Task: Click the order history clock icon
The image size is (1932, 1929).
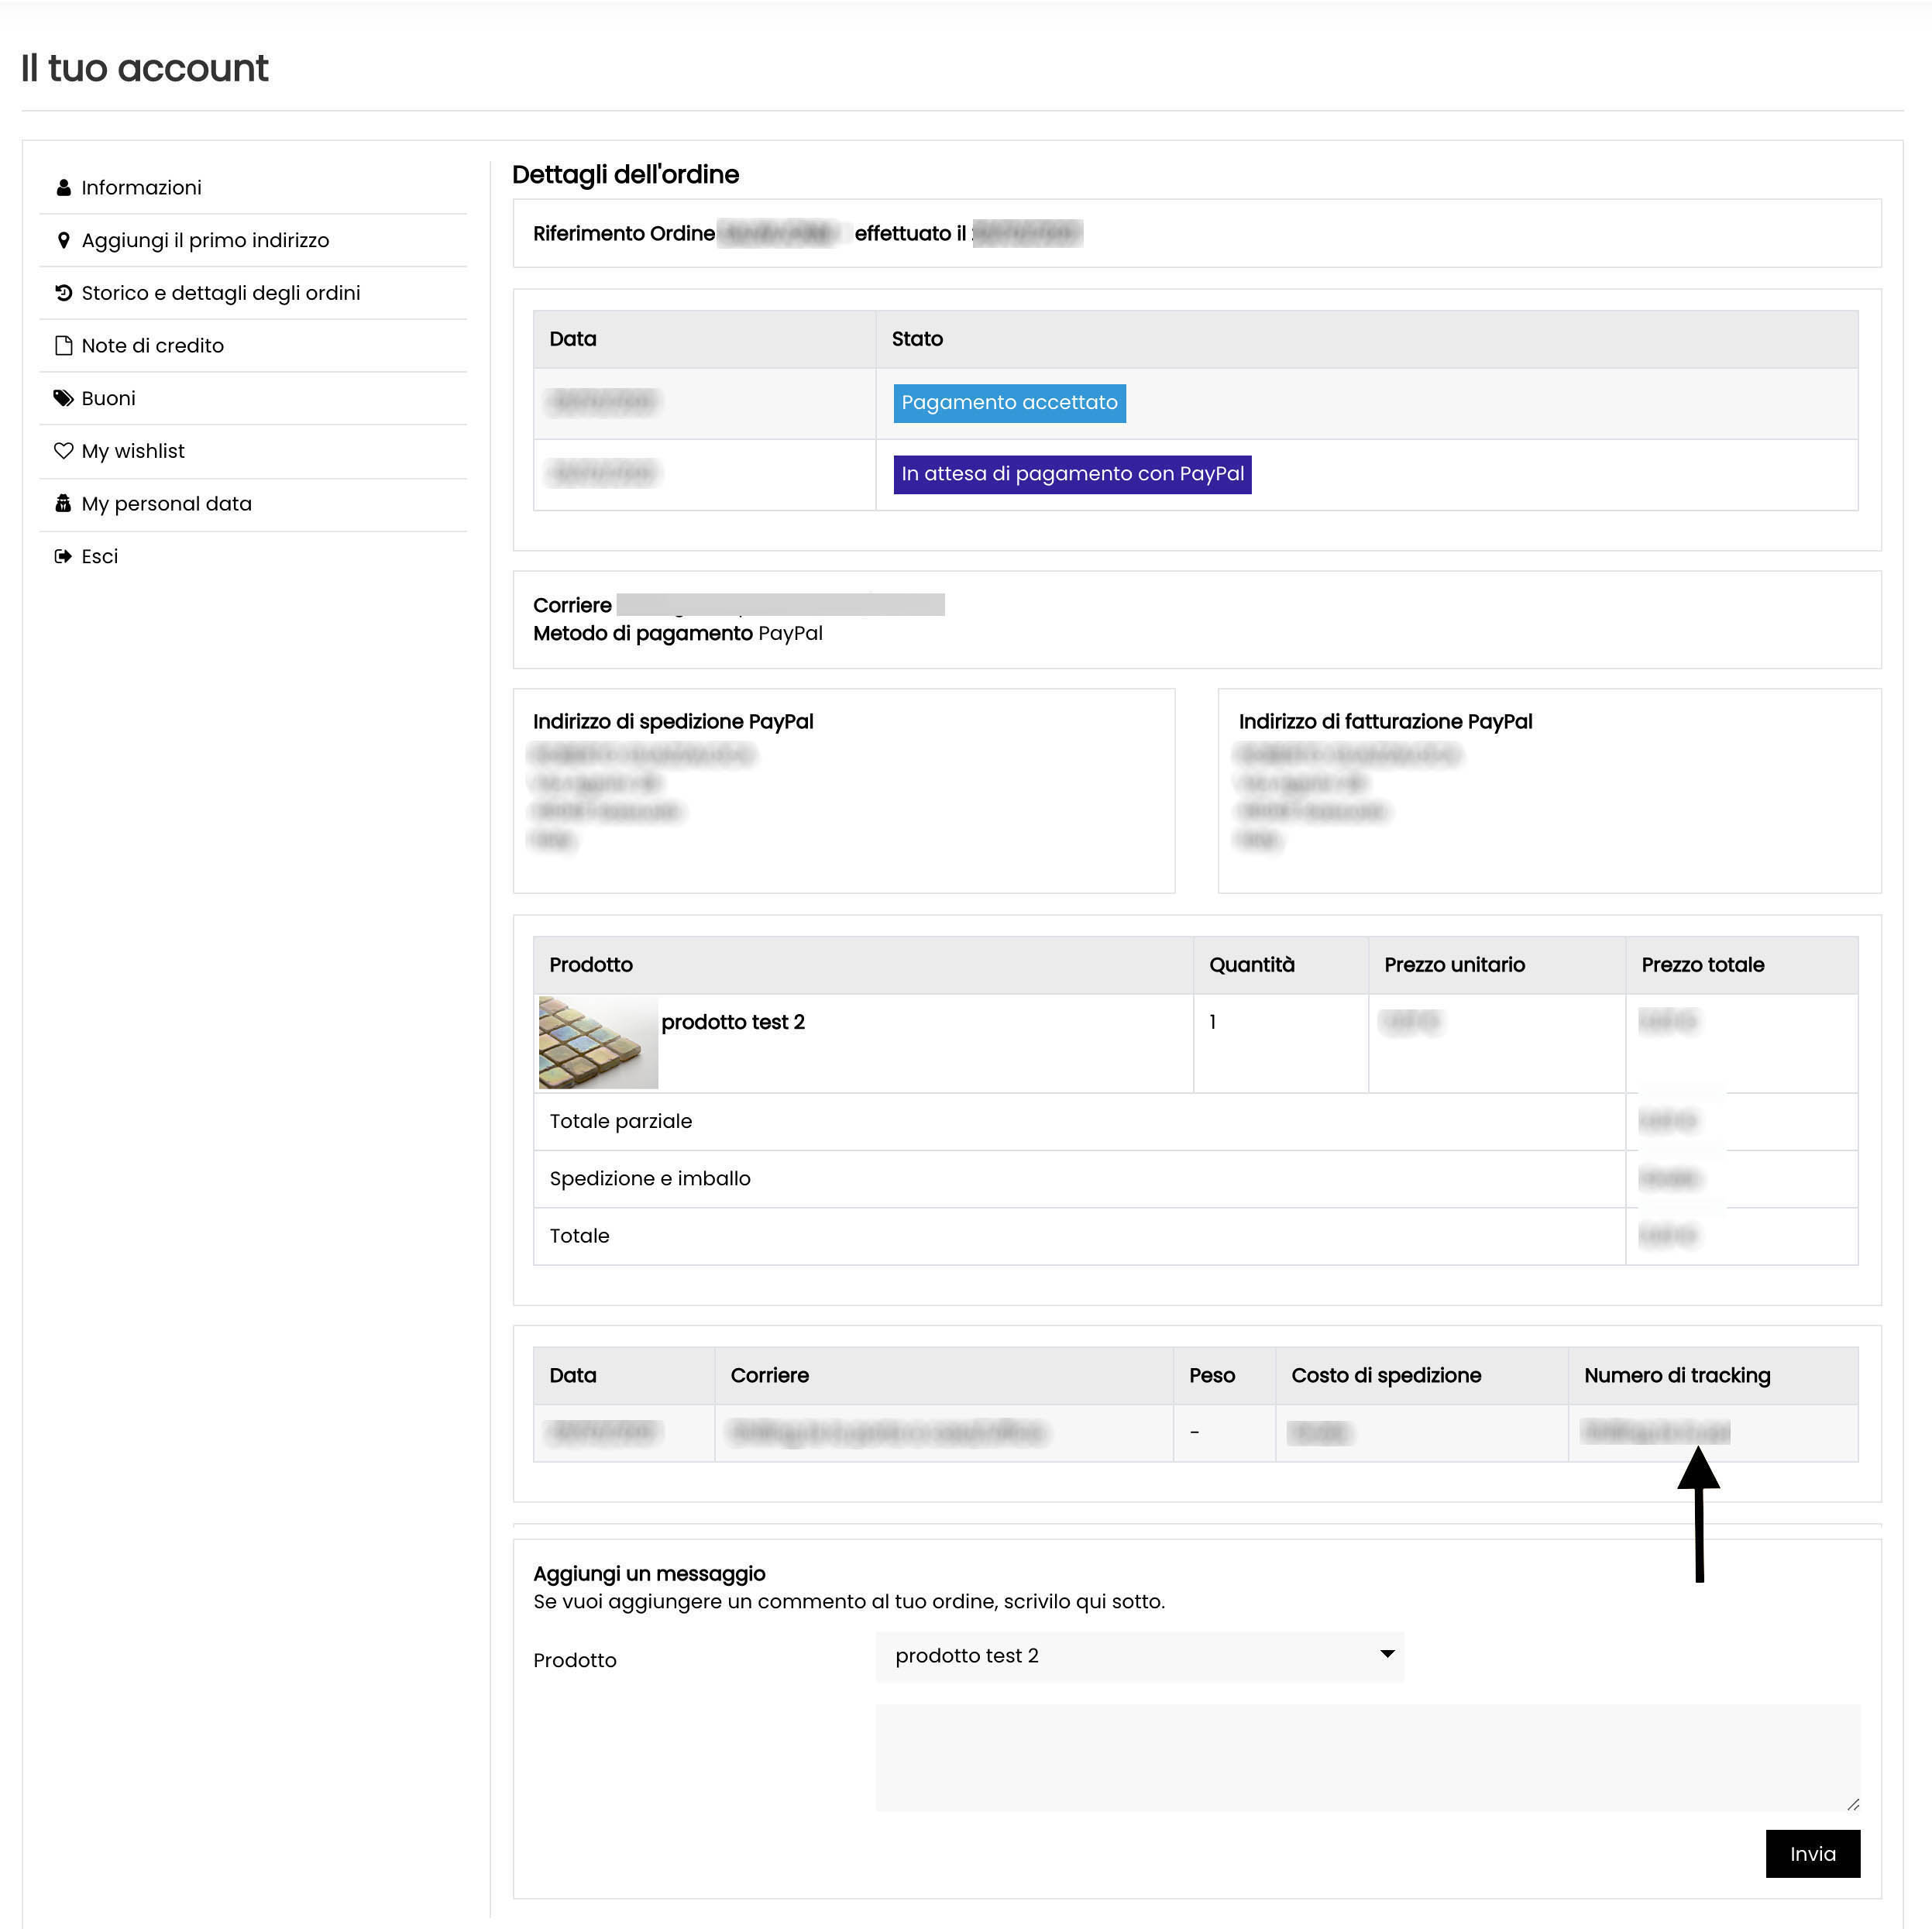Action: [x=64, y=293]
